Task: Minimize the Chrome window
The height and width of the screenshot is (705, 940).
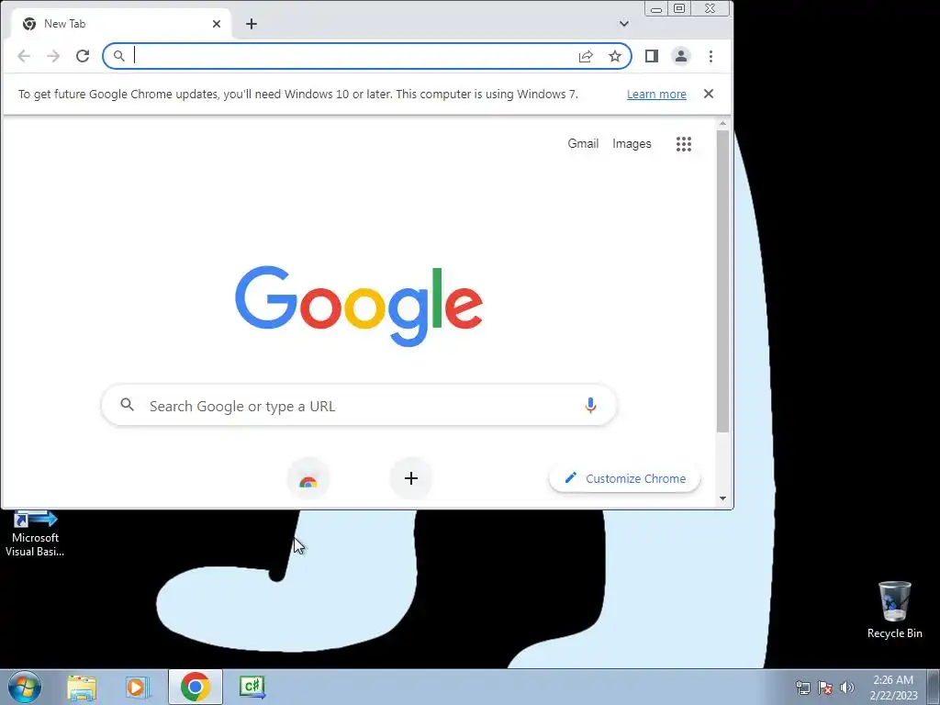Action: [x=656, y=9]
